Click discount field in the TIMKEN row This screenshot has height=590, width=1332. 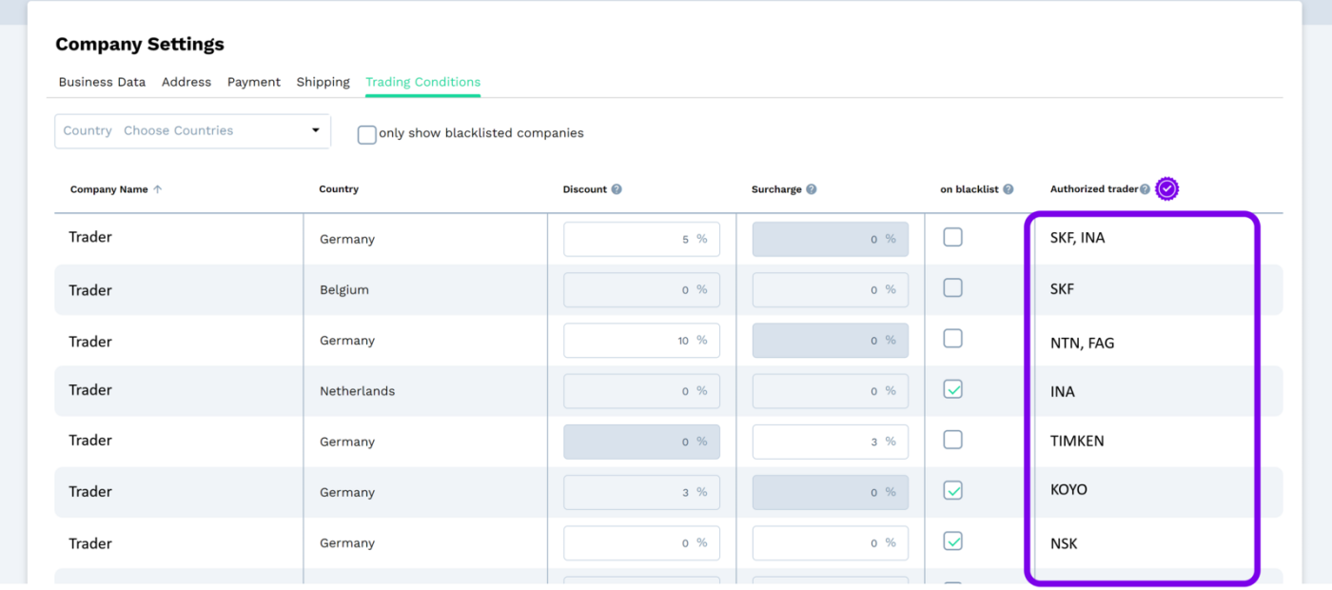click(641, 442)
